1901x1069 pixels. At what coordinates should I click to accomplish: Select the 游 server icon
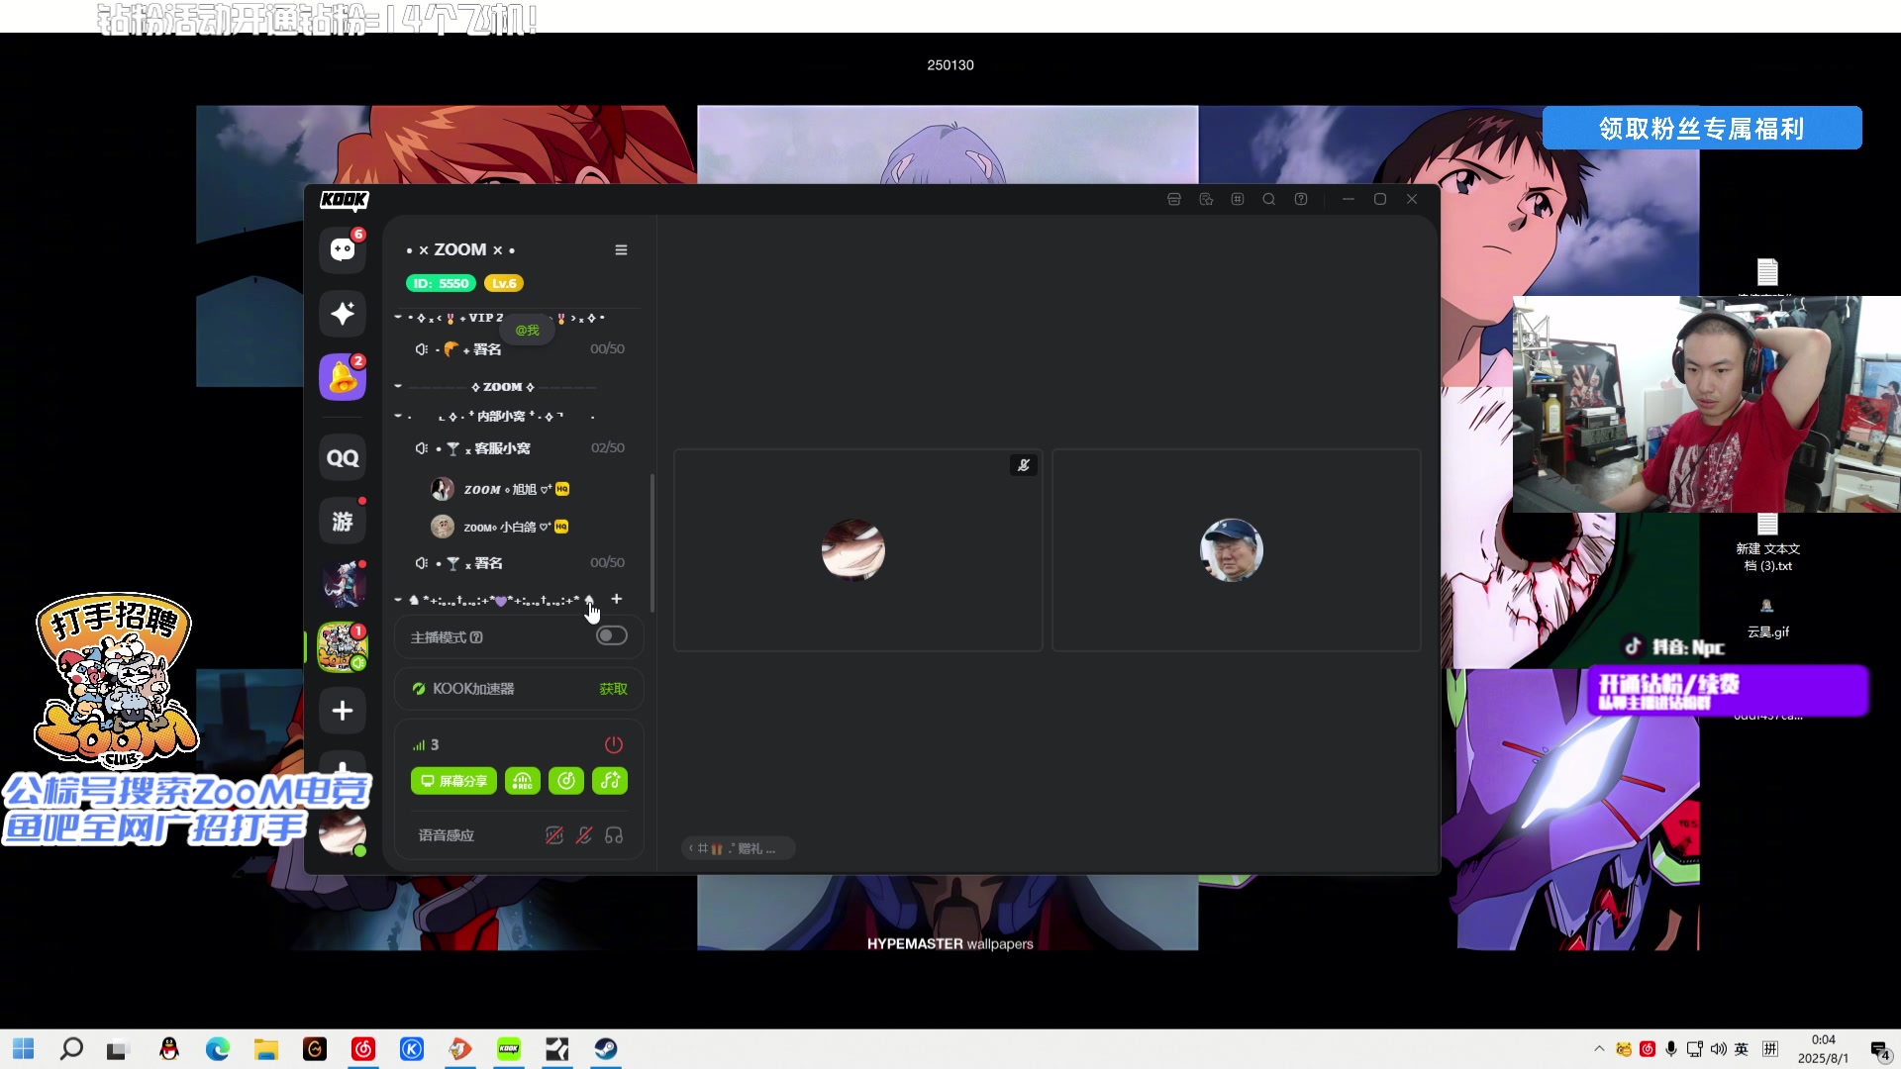[x=343, y=522]
